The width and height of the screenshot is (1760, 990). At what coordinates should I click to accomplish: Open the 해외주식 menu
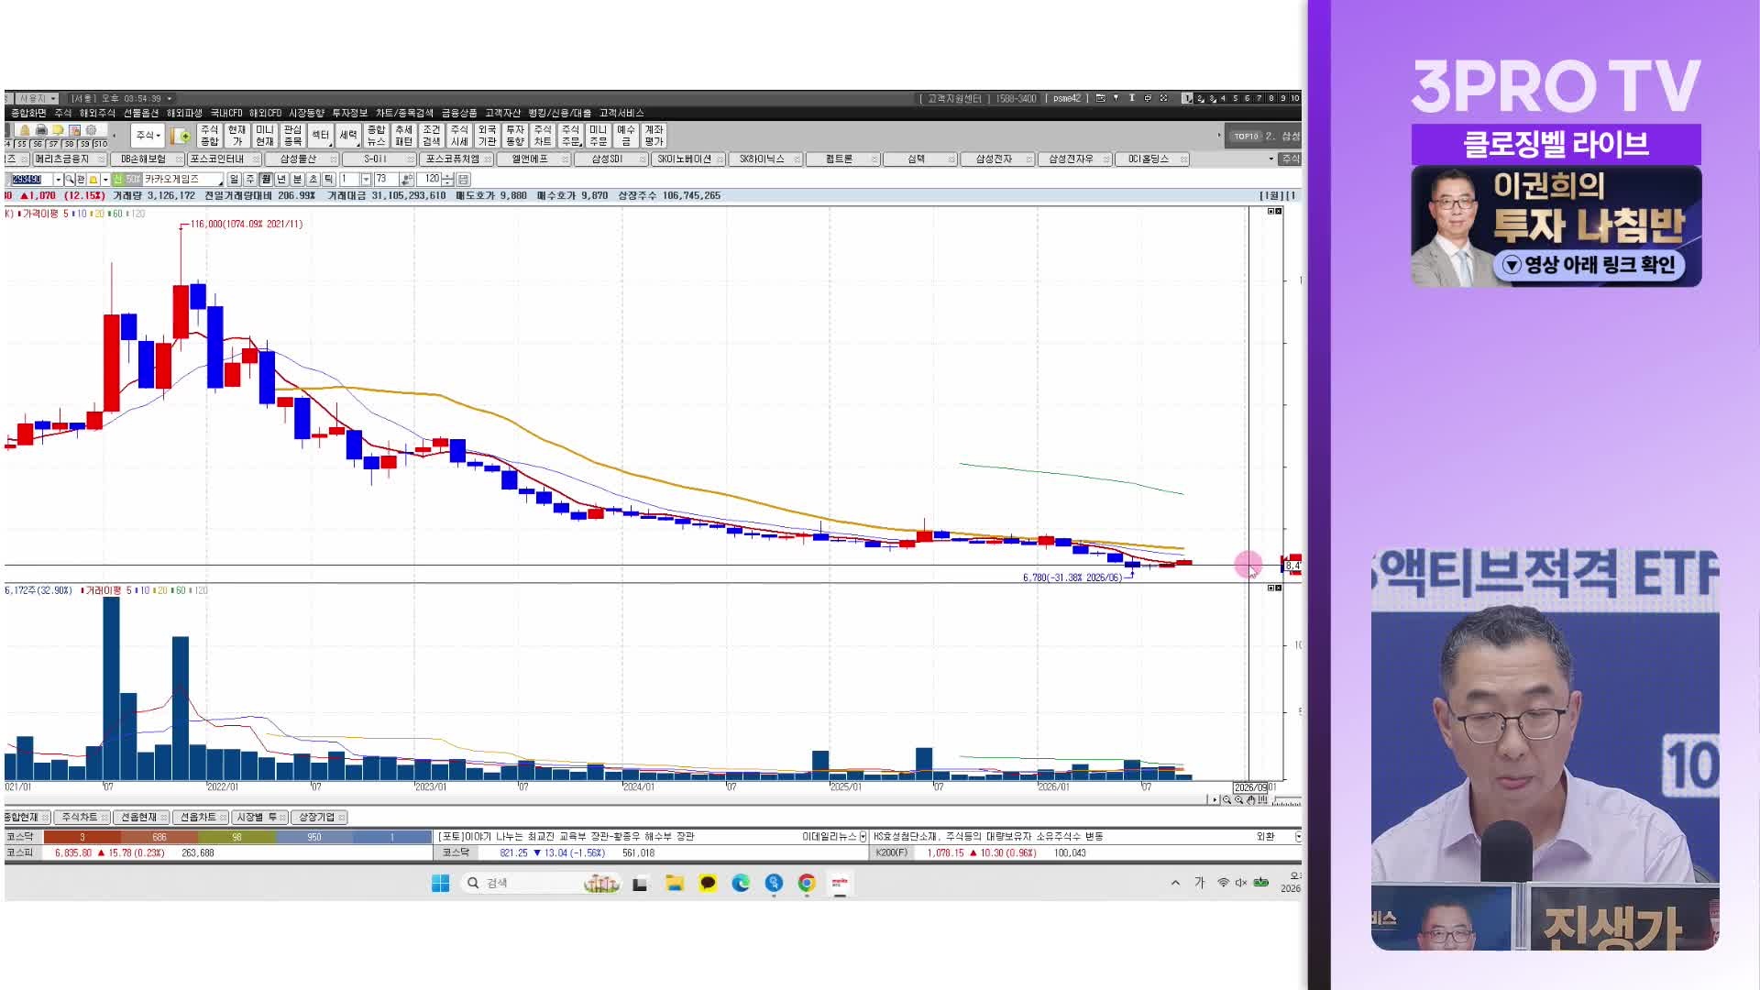[x=97, y=114]
